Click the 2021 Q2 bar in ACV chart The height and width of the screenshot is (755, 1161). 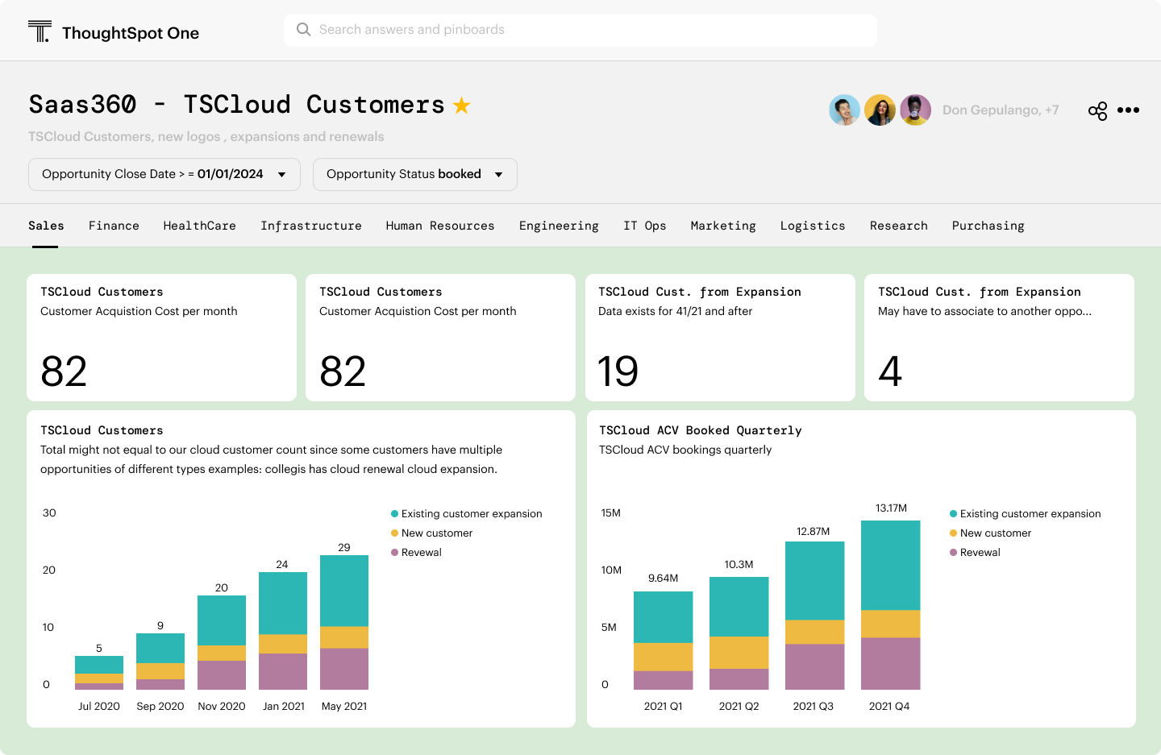(x=739, y=633)
